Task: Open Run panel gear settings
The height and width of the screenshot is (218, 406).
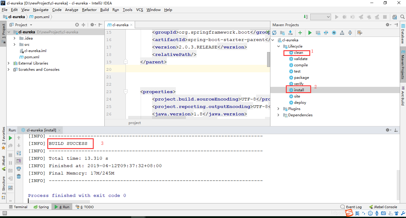Action: point(388,130)
